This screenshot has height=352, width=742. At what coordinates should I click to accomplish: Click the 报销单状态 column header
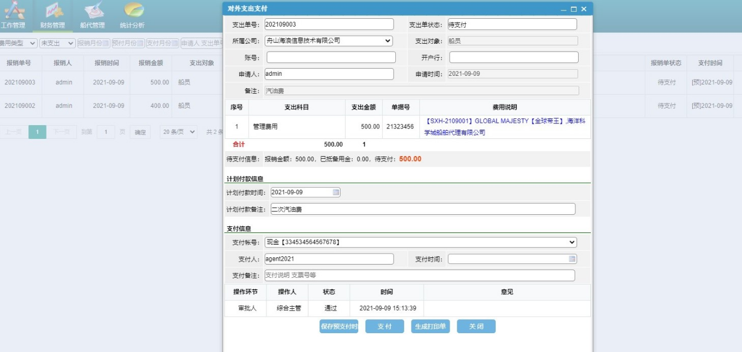tap(666, 63)
